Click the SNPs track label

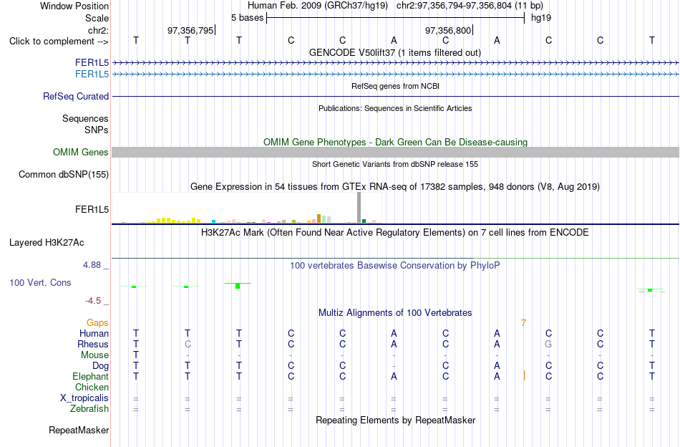coord(97,130)
